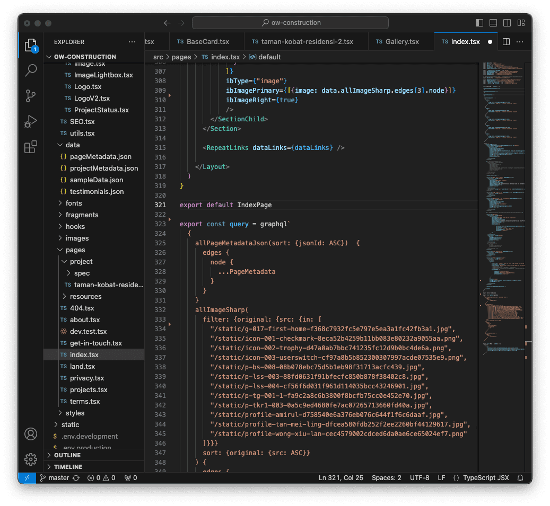Open the Source Control view
550x506 pixels.
[x=30, y=95]
